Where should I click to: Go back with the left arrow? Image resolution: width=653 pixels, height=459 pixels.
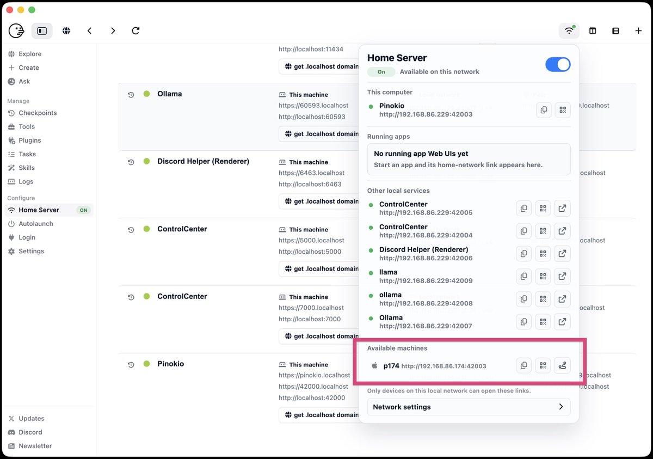pyautogui.click(x=90, y=30)
